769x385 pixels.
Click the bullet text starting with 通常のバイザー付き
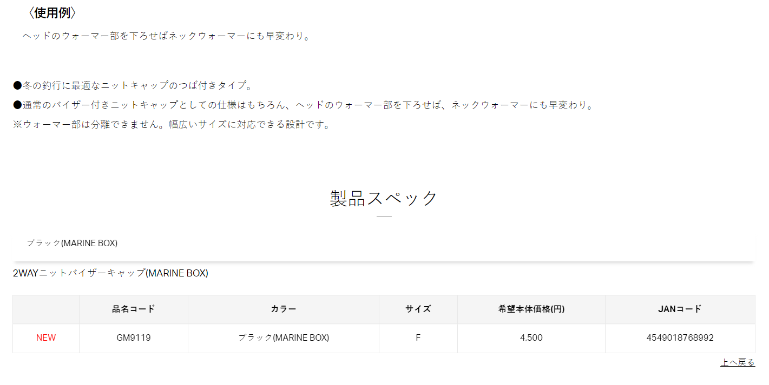(303, 105)
